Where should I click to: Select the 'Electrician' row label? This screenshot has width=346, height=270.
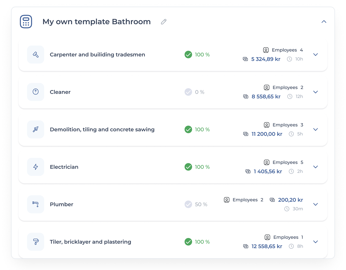tap(64, 167)
